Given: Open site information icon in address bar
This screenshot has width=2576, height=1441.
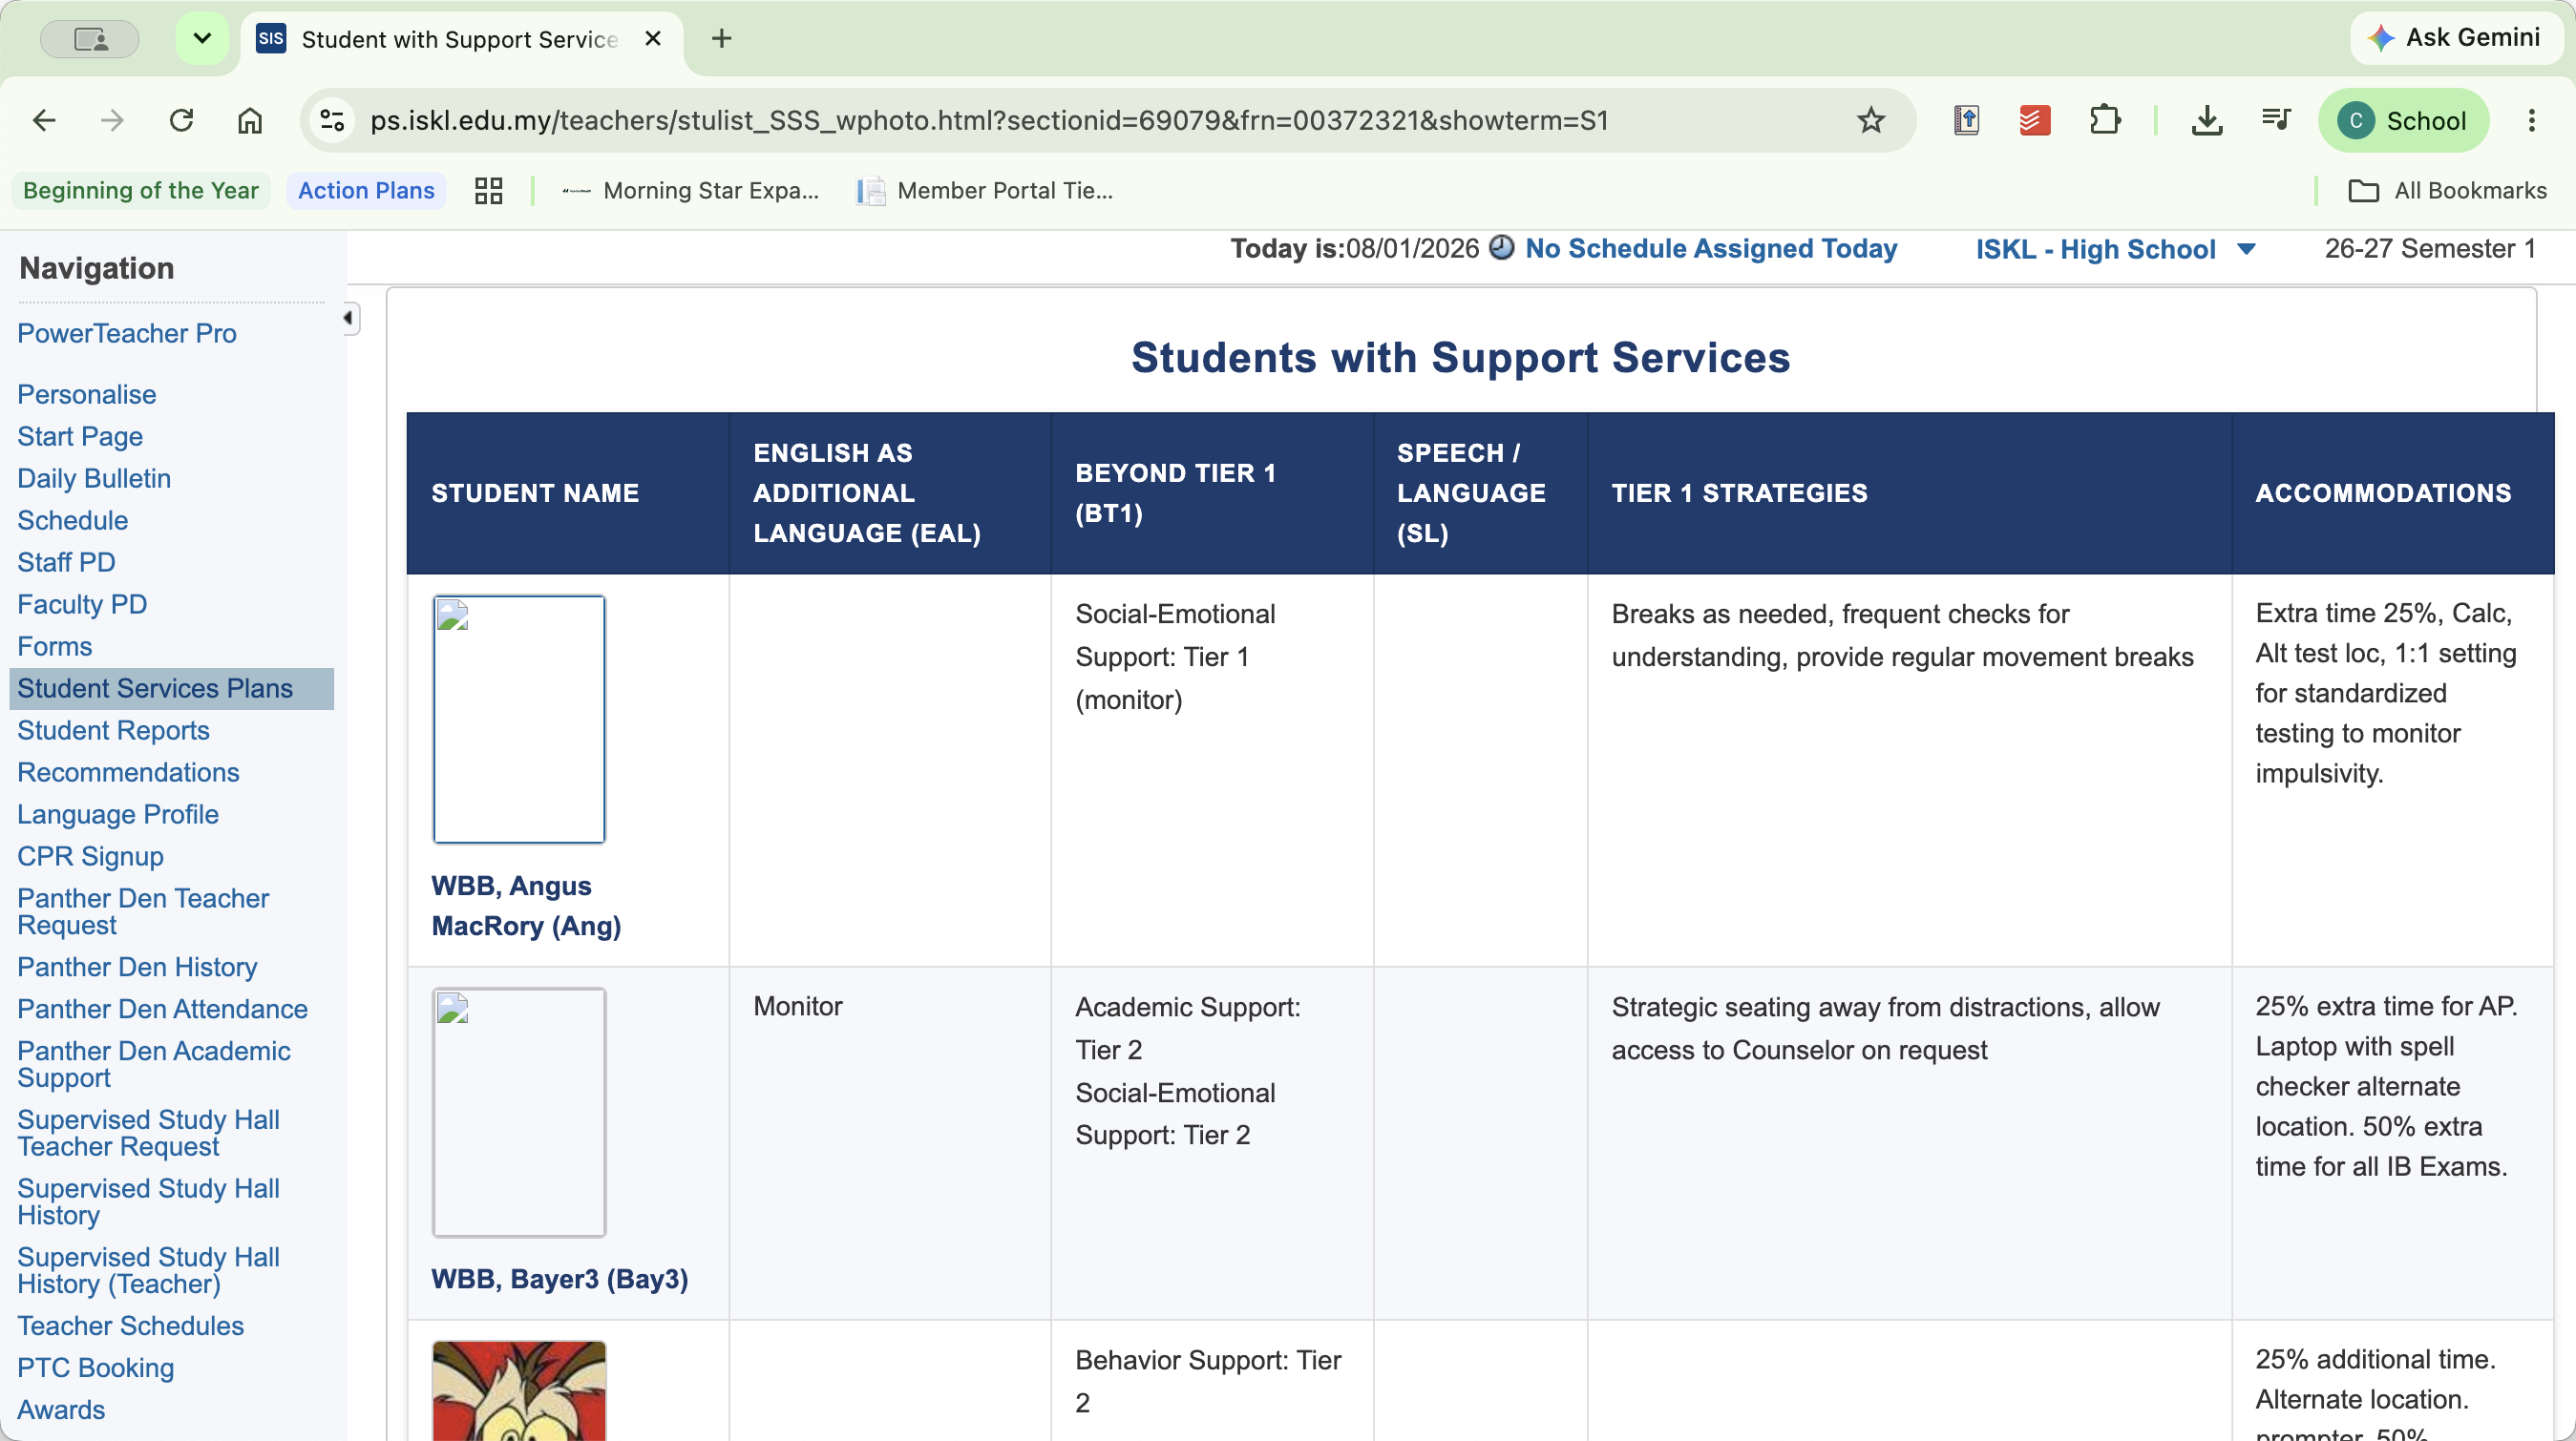Looking at the screenshot, I should (332, 121).
